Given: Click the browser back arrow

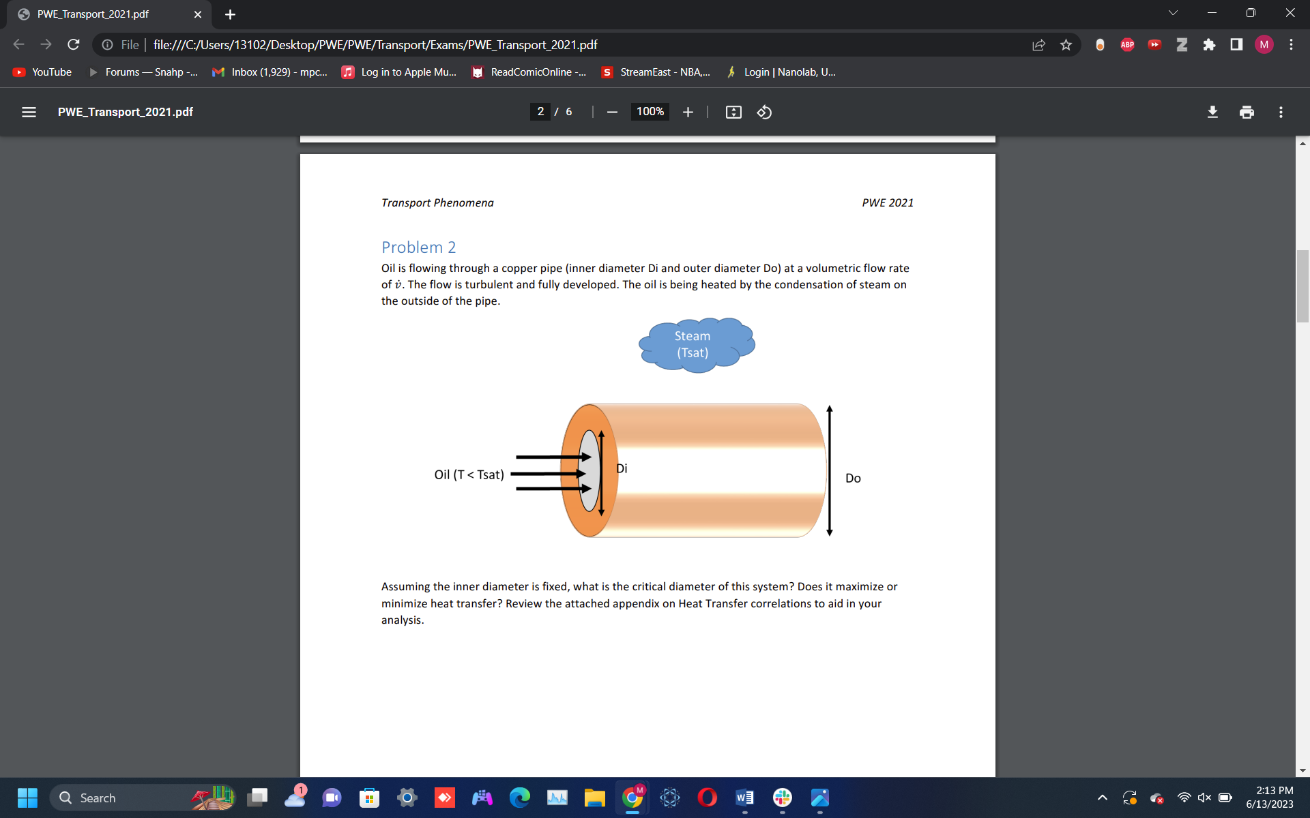Looking at the screenshot, I should click(18, 44).
